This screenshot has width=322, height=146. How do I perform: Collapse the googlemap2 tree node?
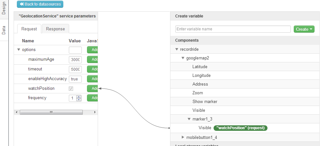point(183,58)
